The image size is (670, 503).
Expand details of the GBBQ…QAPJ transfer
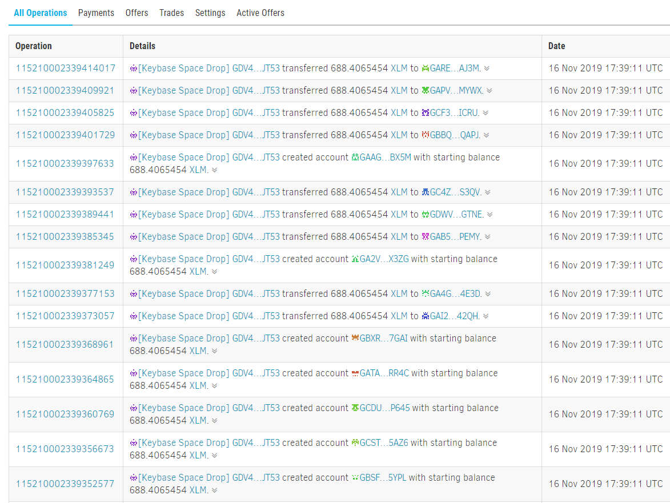click(486, 135)
